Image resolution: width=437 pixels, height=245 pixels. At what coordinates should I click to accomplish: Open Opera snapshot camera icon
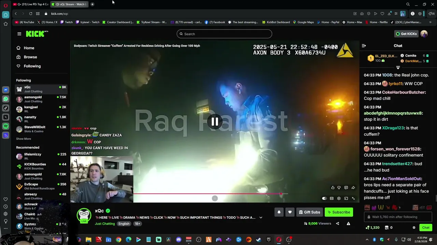pos(362,14)
